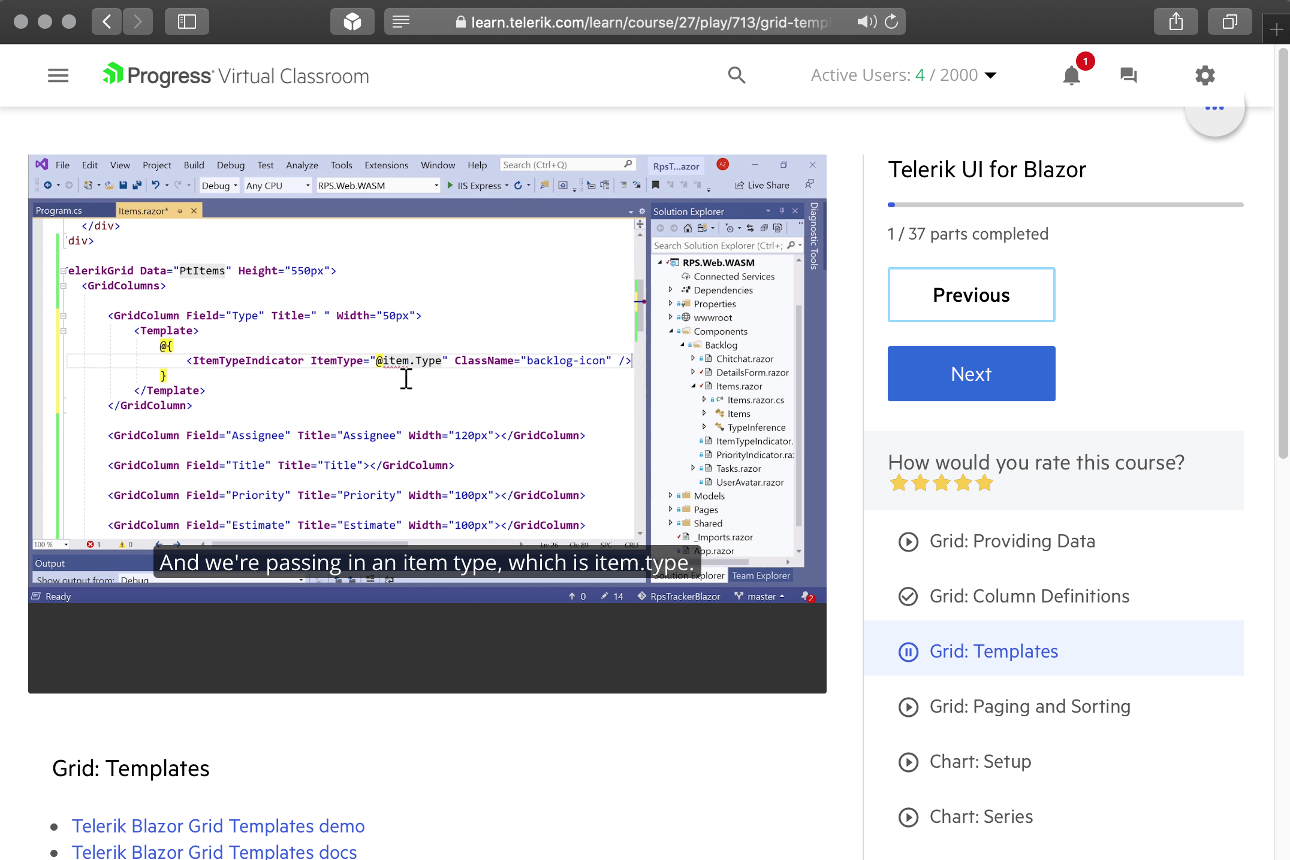The image size is (1290, 860).
Task: Select the Grid: Templates lesson title
Action: [993, 651]
